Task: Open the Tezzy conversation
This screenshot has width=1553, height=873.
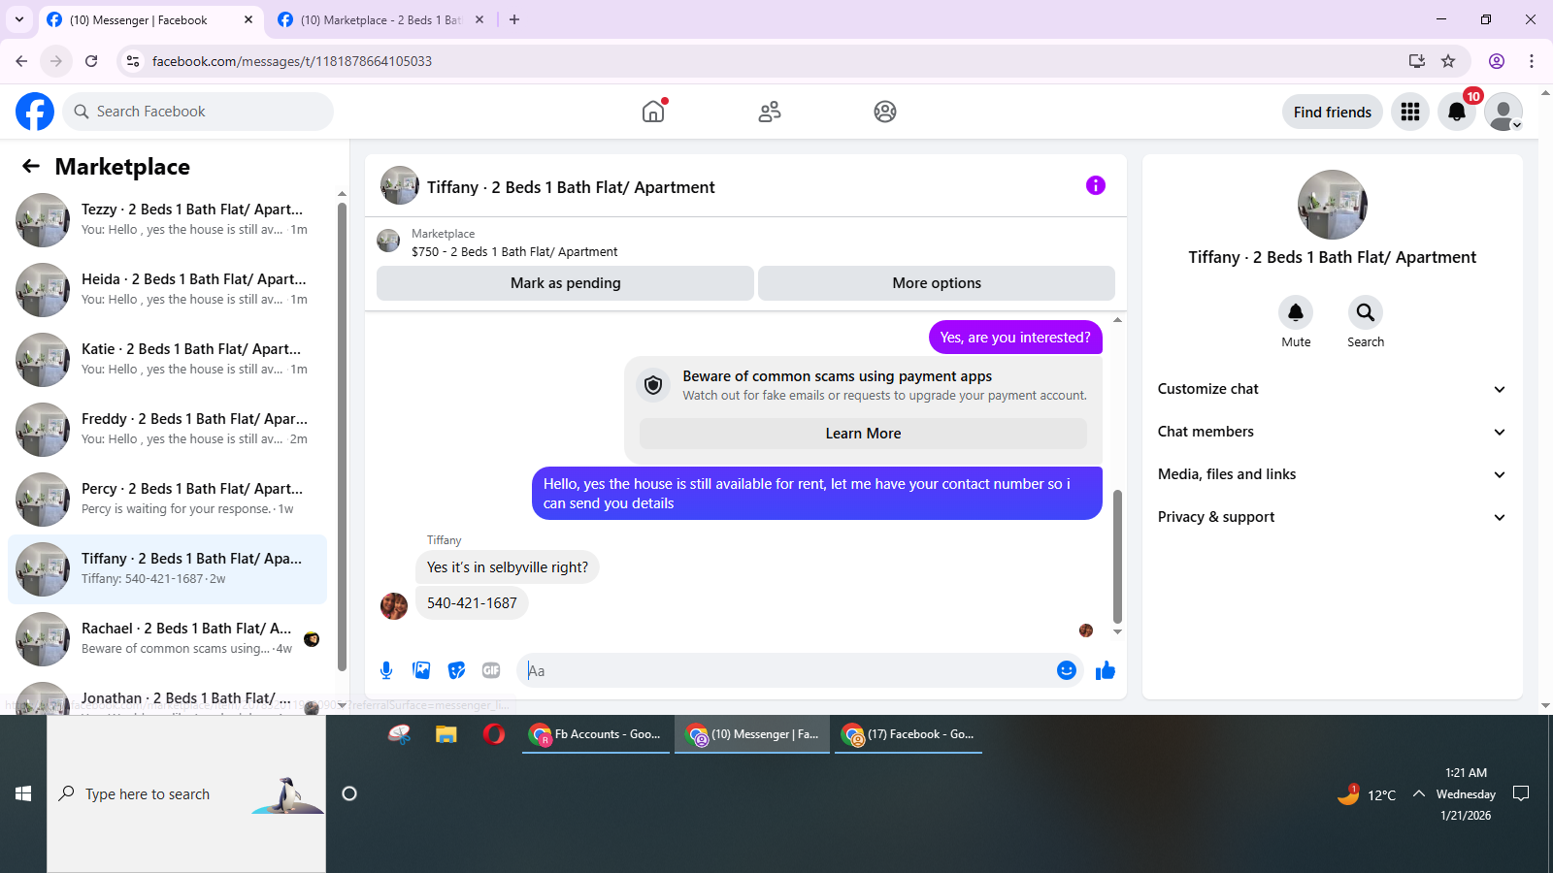Action: 167,220
